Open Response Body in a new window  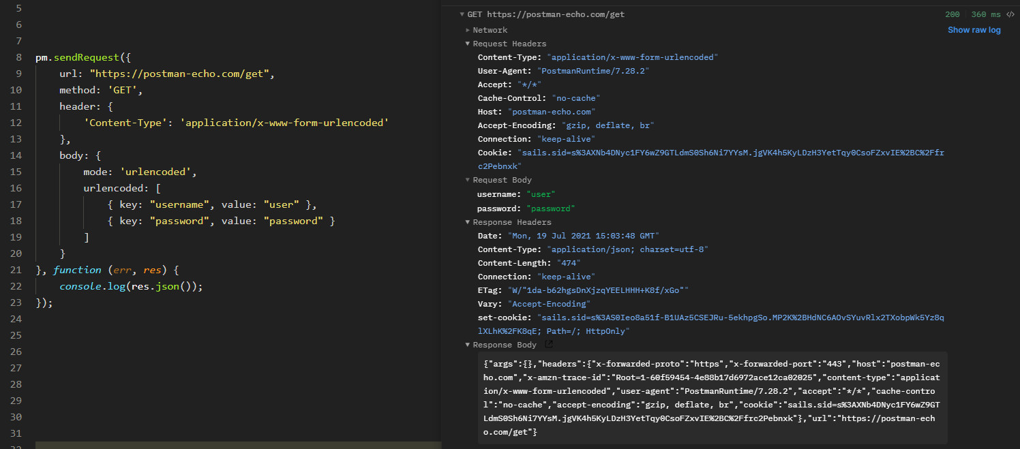[548, 344]
